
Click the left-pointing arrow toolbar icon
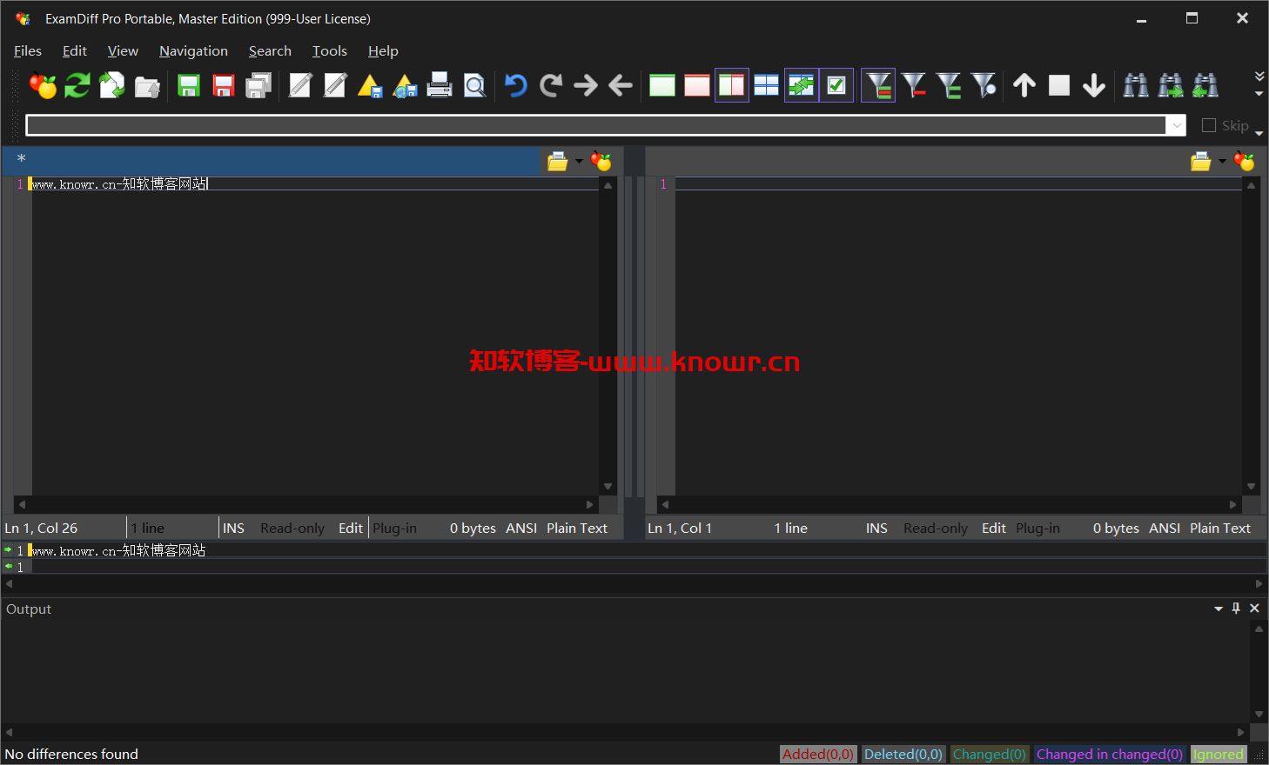coord(621,85)
